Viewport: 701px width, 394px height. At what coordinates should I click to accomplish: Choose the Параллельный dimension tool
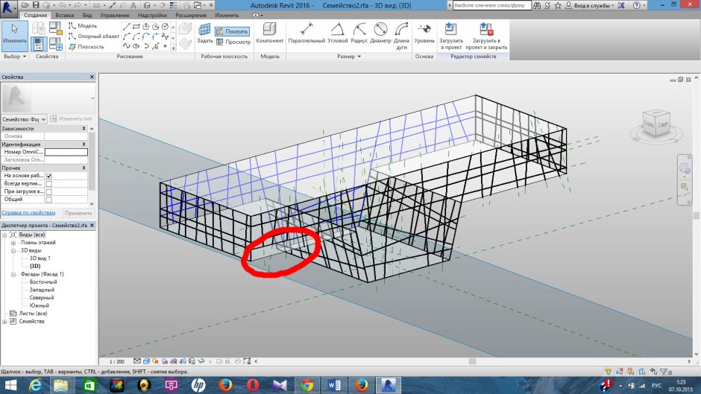306,33
